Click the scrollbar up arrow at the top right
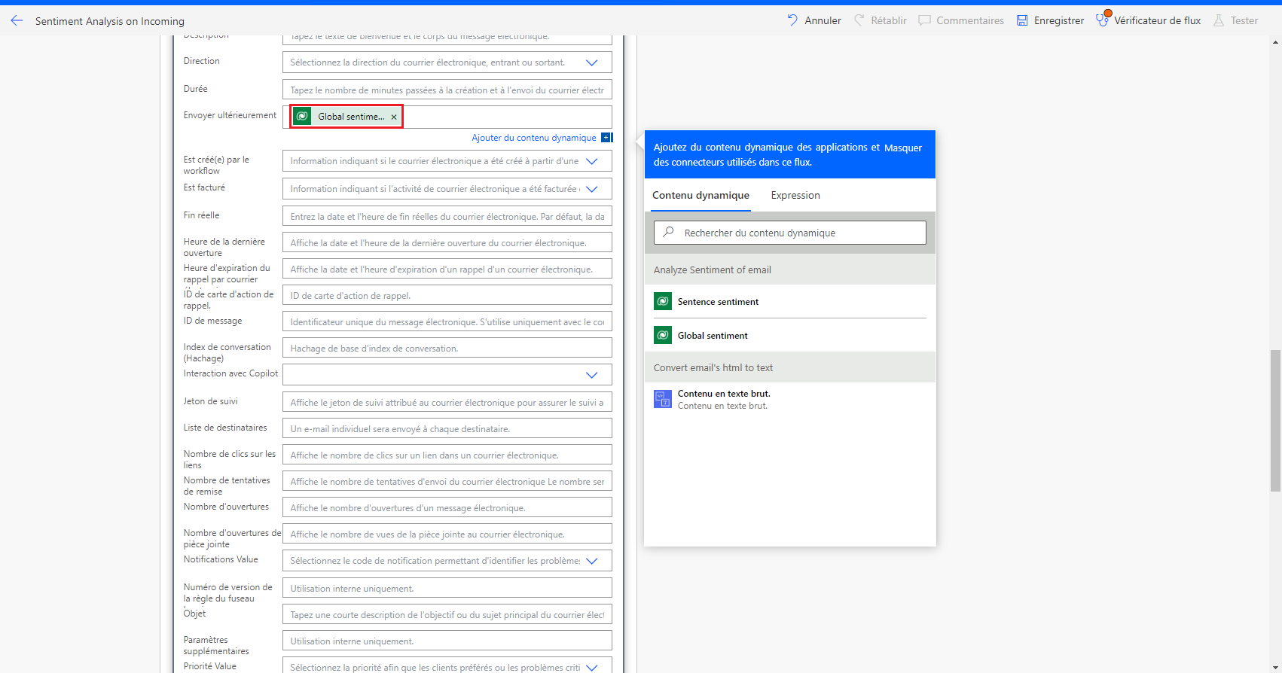Viewport: 1282px width, 673px height. coord(1275,42)
